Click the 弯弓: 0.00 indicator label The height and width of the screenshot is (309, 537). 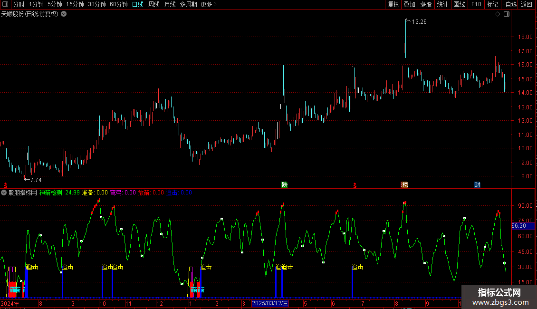tap(123, 193)
